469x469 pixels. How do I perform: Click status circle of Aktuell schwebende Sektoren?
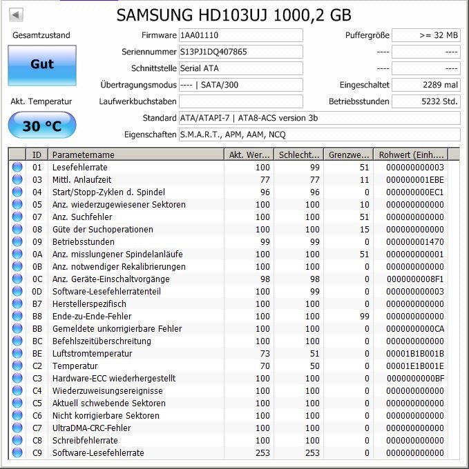point(17,403)
